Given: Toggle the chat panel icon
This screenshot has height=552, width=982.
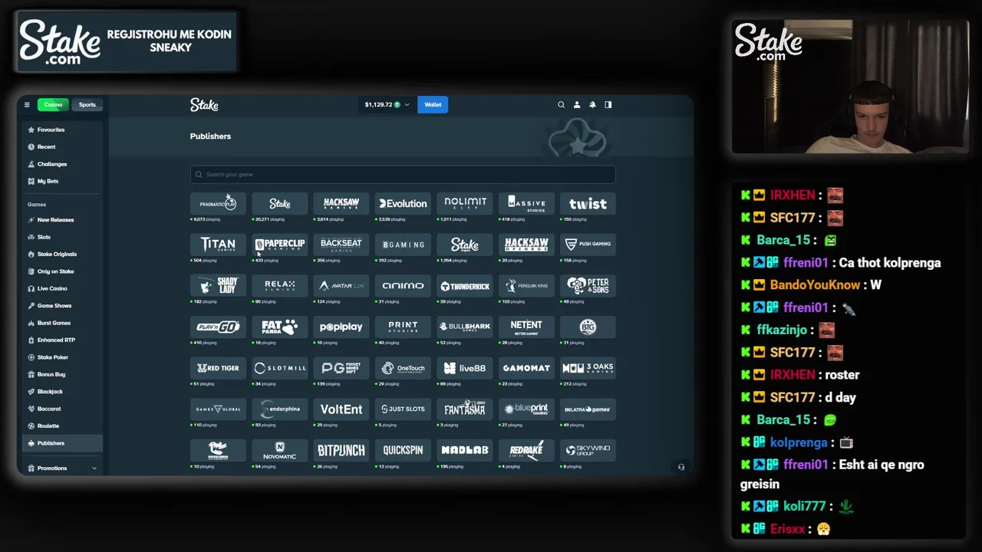Looking at the screenshot, I should point(608,104).
